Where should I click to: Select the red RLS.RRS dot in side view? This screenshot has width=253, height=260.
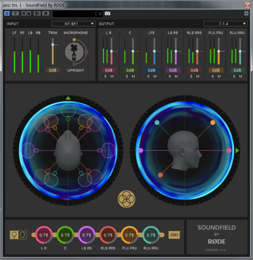pyautogui.click(x=160, y=175)
